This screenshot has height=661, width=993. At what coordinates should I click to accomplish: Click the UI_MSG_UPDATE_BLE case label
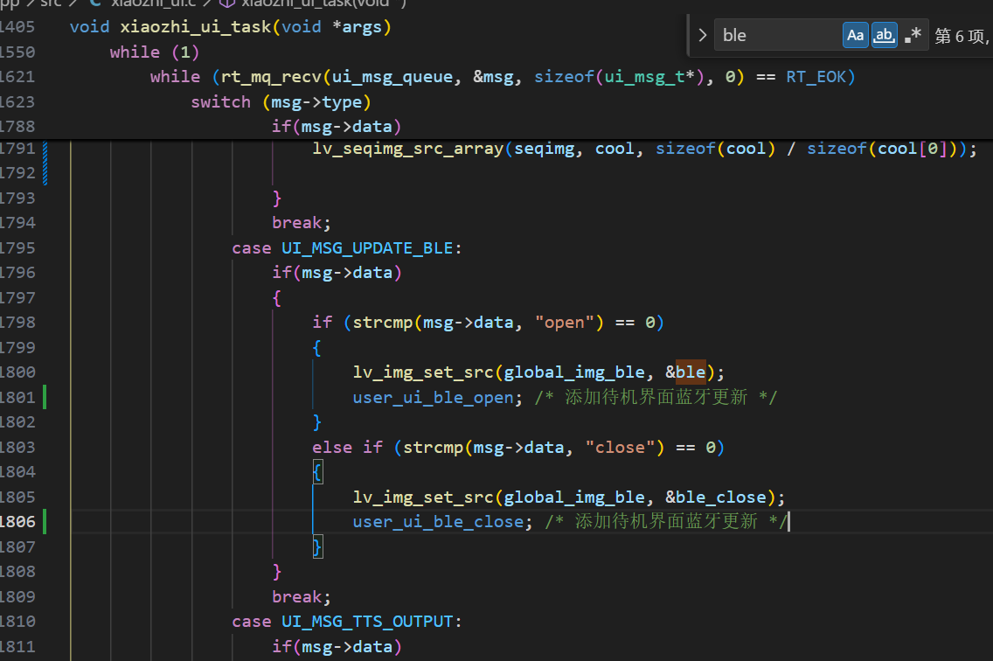tap(367, 247)
